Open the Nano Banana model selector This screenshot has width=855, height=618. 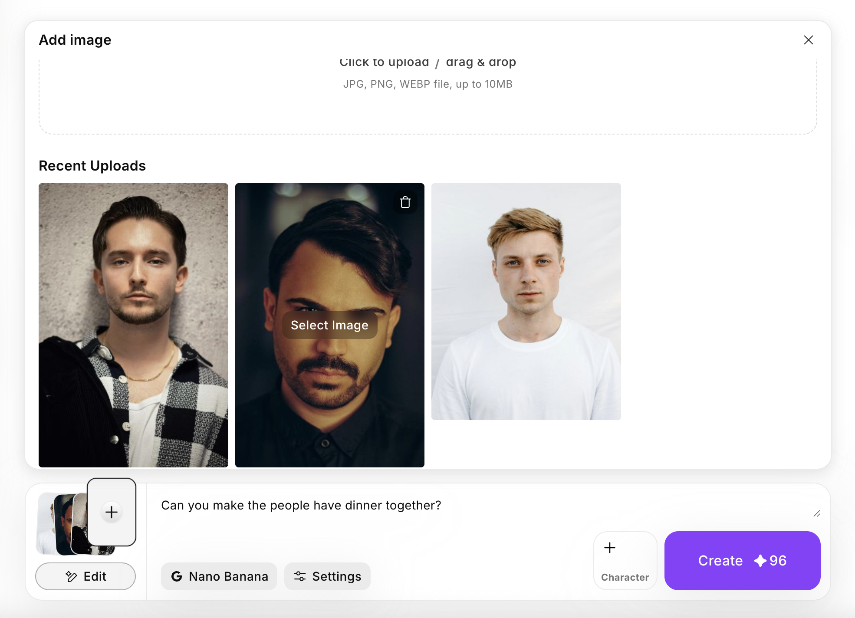tap(219, 576)
